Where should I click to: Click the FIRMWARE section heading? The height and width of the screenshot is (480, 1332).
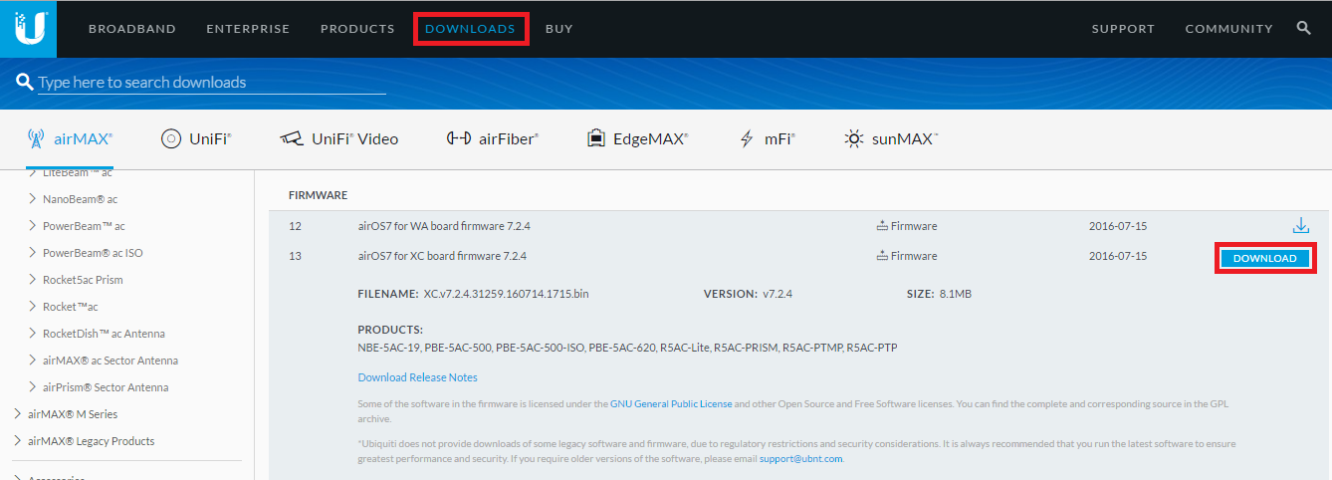tap(318, 195)
